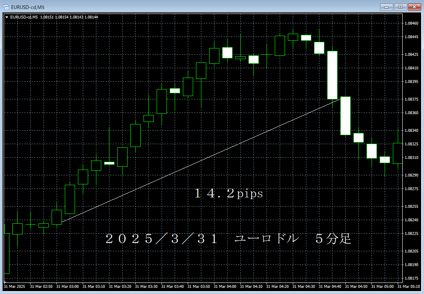Click the '31 Mar 02:50' time label
This screenshot has width=424, height=294.
click(x=41, y=287)
